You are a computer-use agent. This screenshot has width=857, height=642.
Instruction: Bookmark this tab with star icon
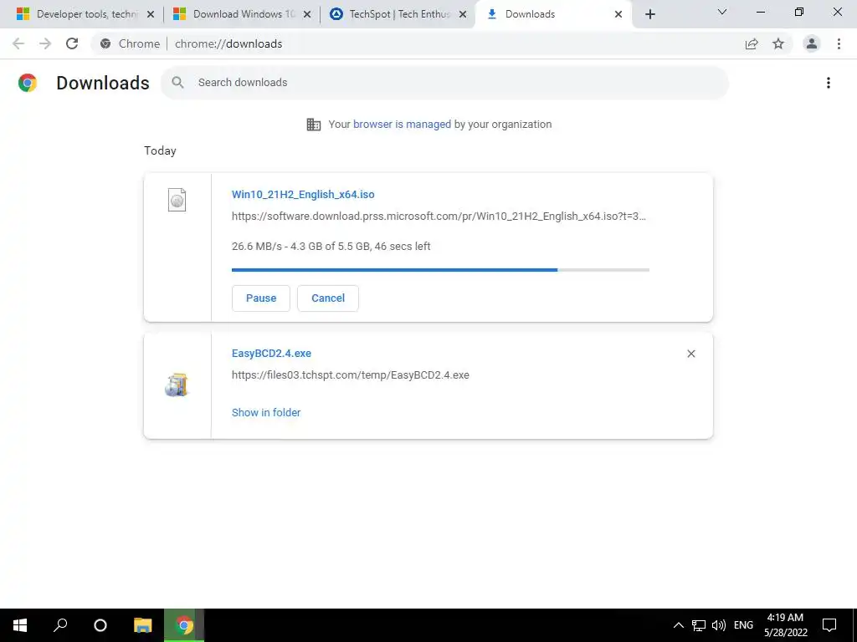[x=778, y=43]
